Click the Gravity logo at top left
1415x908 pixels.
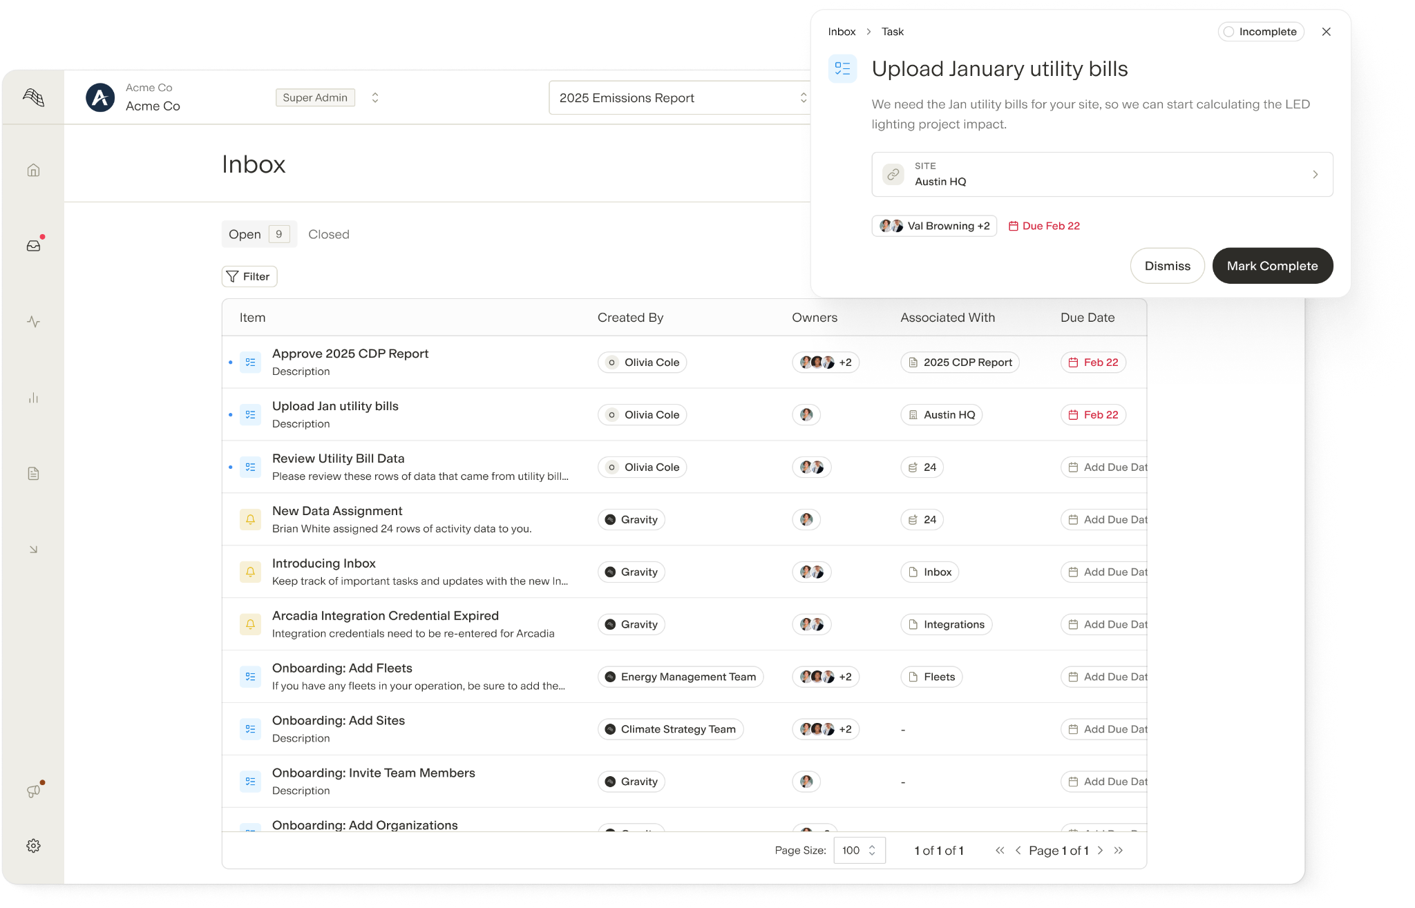coord(33,97)
